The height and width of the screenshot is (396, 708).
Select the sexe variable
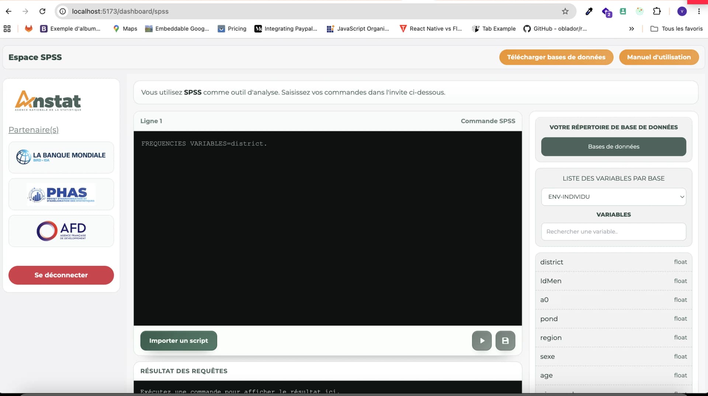tap(614, 357)
